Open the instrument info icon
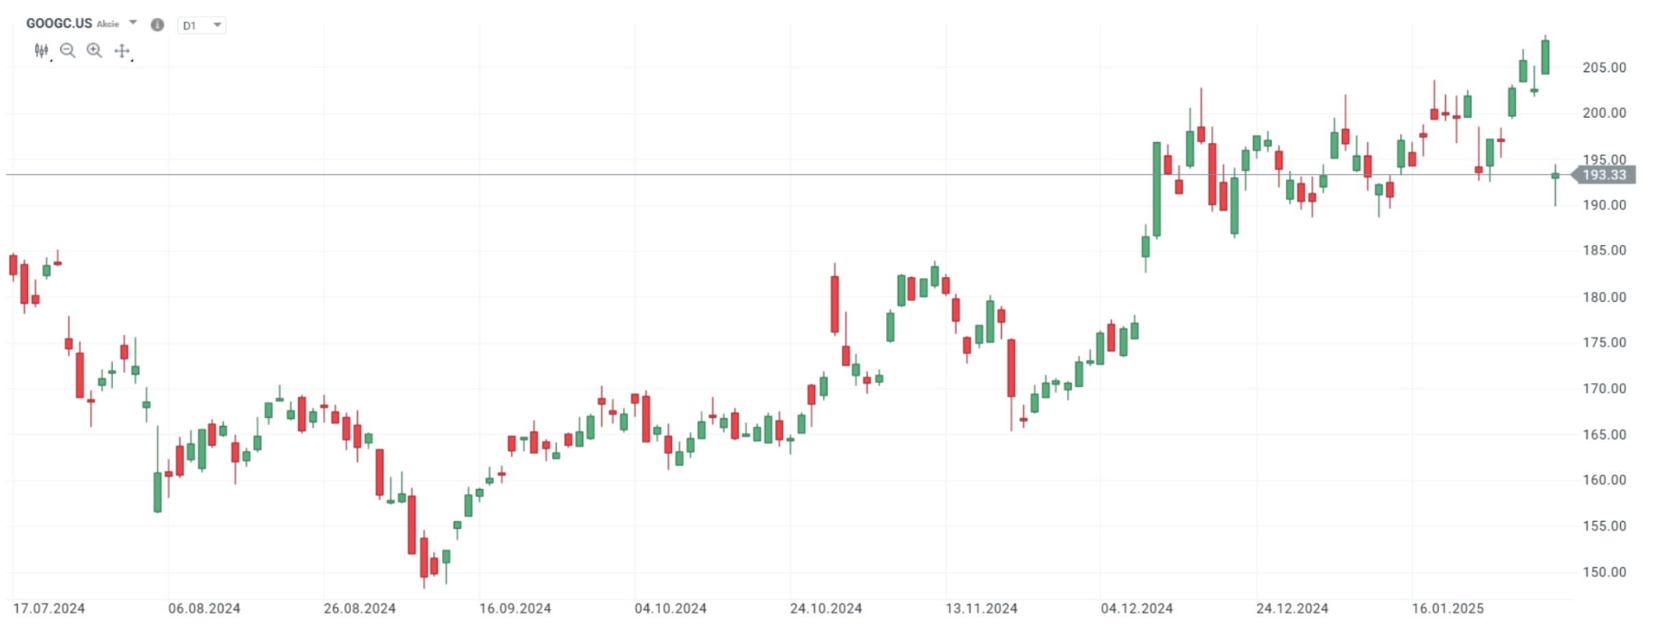 tap(157, 25)
